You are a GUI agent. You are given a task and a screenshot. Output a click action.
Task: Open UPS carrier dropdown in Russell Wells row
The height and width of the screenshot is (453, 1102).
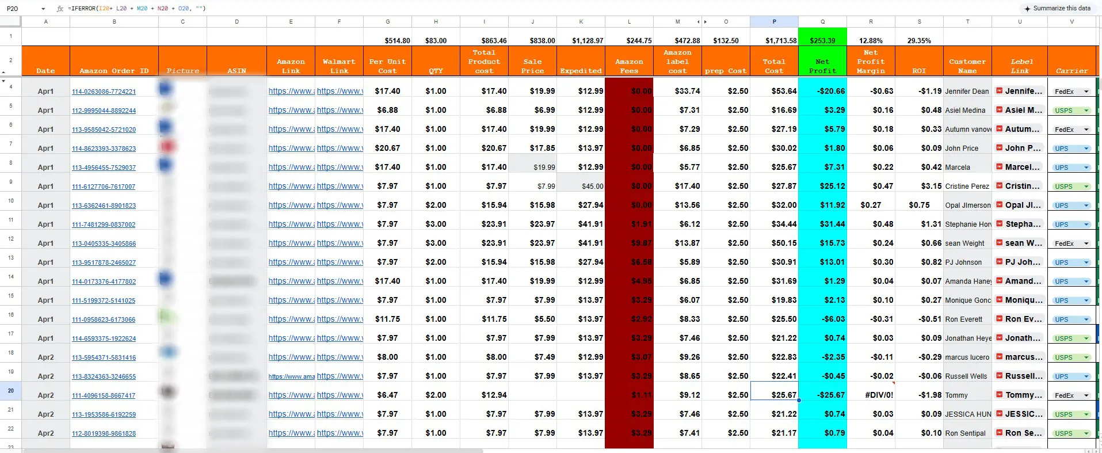tap(1086, 376)
